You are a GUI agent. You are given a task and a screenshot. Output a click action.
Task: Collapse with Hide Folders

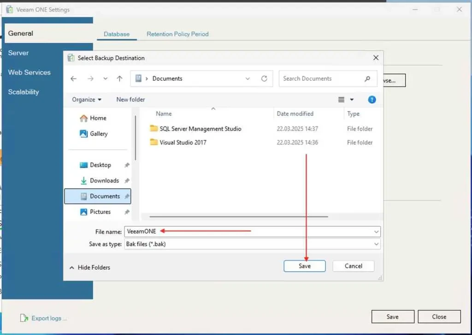pos(90,267)
